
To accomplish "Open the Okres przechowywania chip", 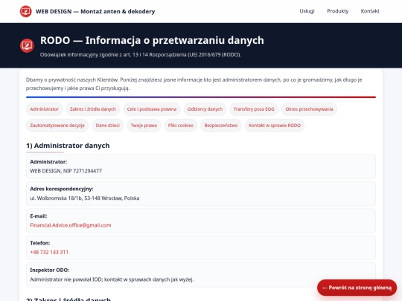I will [x=309, y=109].
